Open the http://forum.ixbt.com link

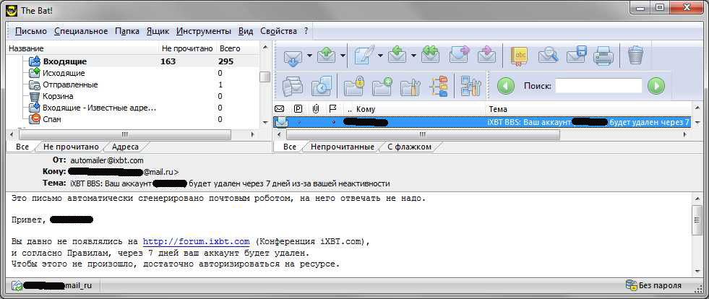197,242
